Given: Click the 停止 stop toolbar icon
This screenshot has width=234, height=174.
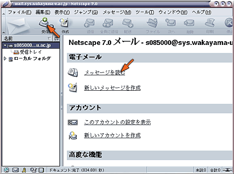Looking at the screenshot, I should 229,23.
